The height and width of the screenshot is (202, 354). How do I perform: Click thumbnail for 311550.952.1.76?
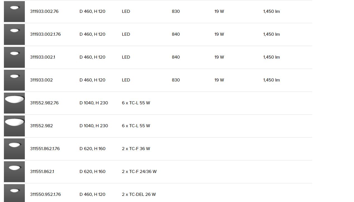[14, 193]
